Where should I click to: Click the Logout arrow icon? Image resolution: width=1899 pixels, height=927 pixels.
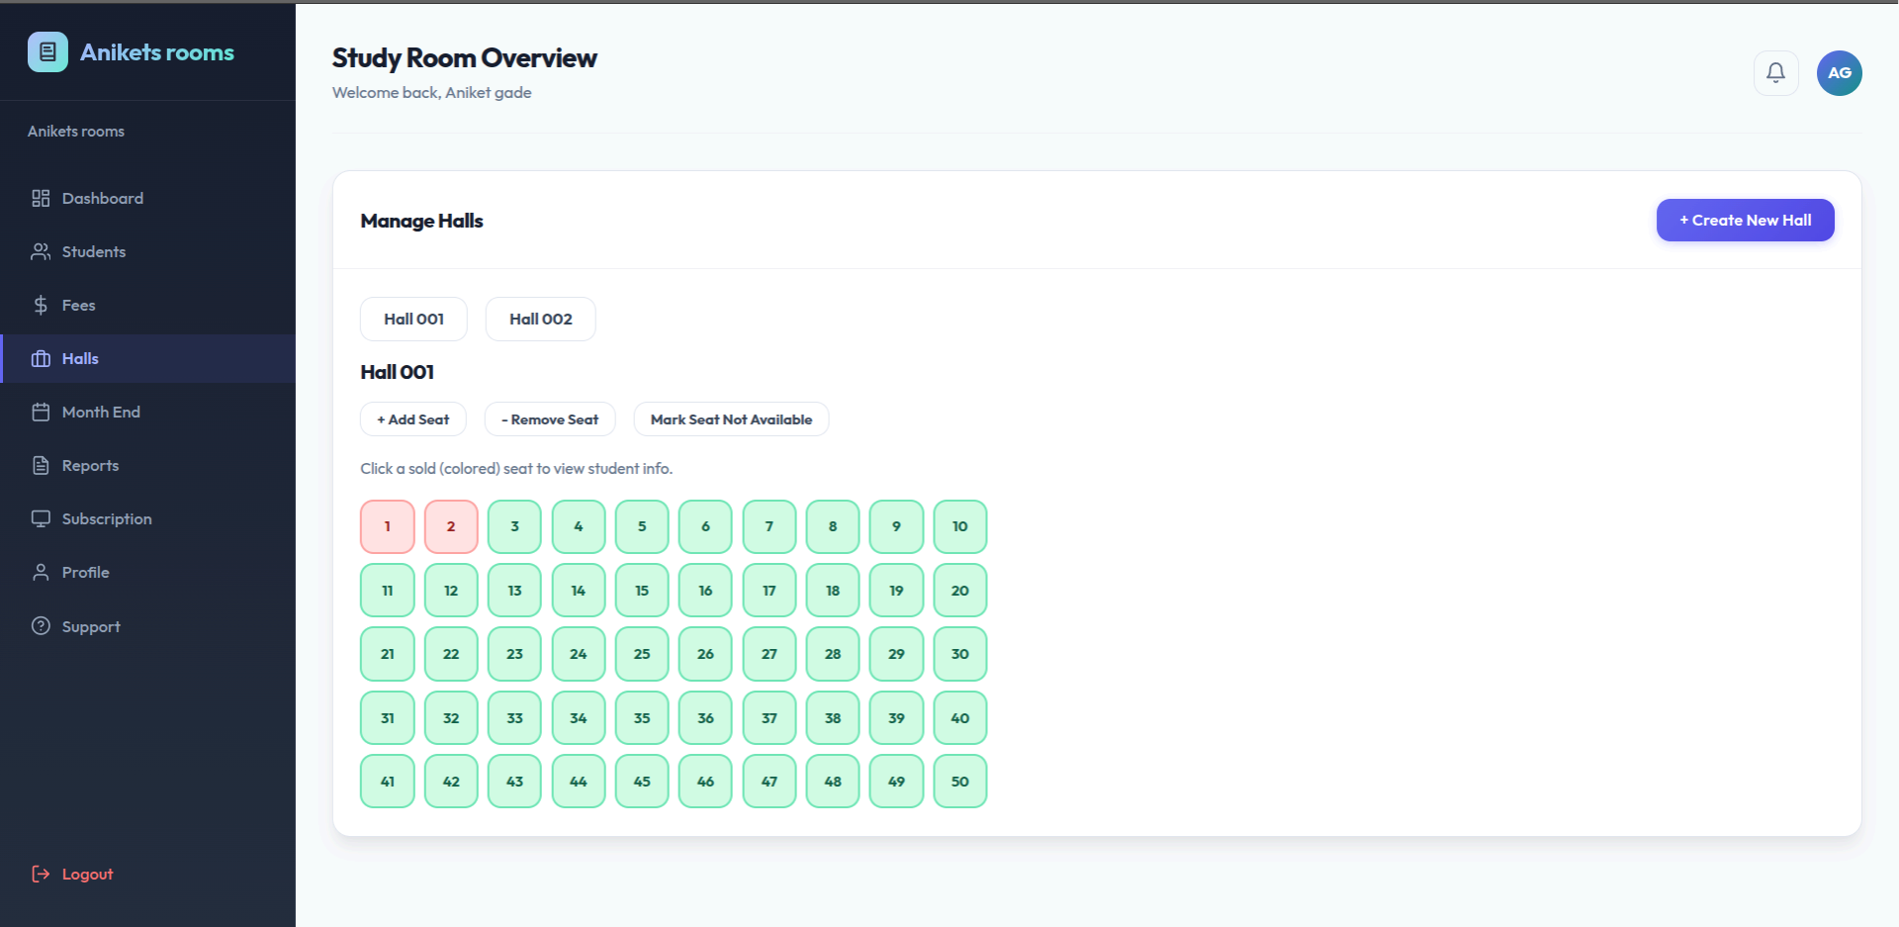(41, 874)
